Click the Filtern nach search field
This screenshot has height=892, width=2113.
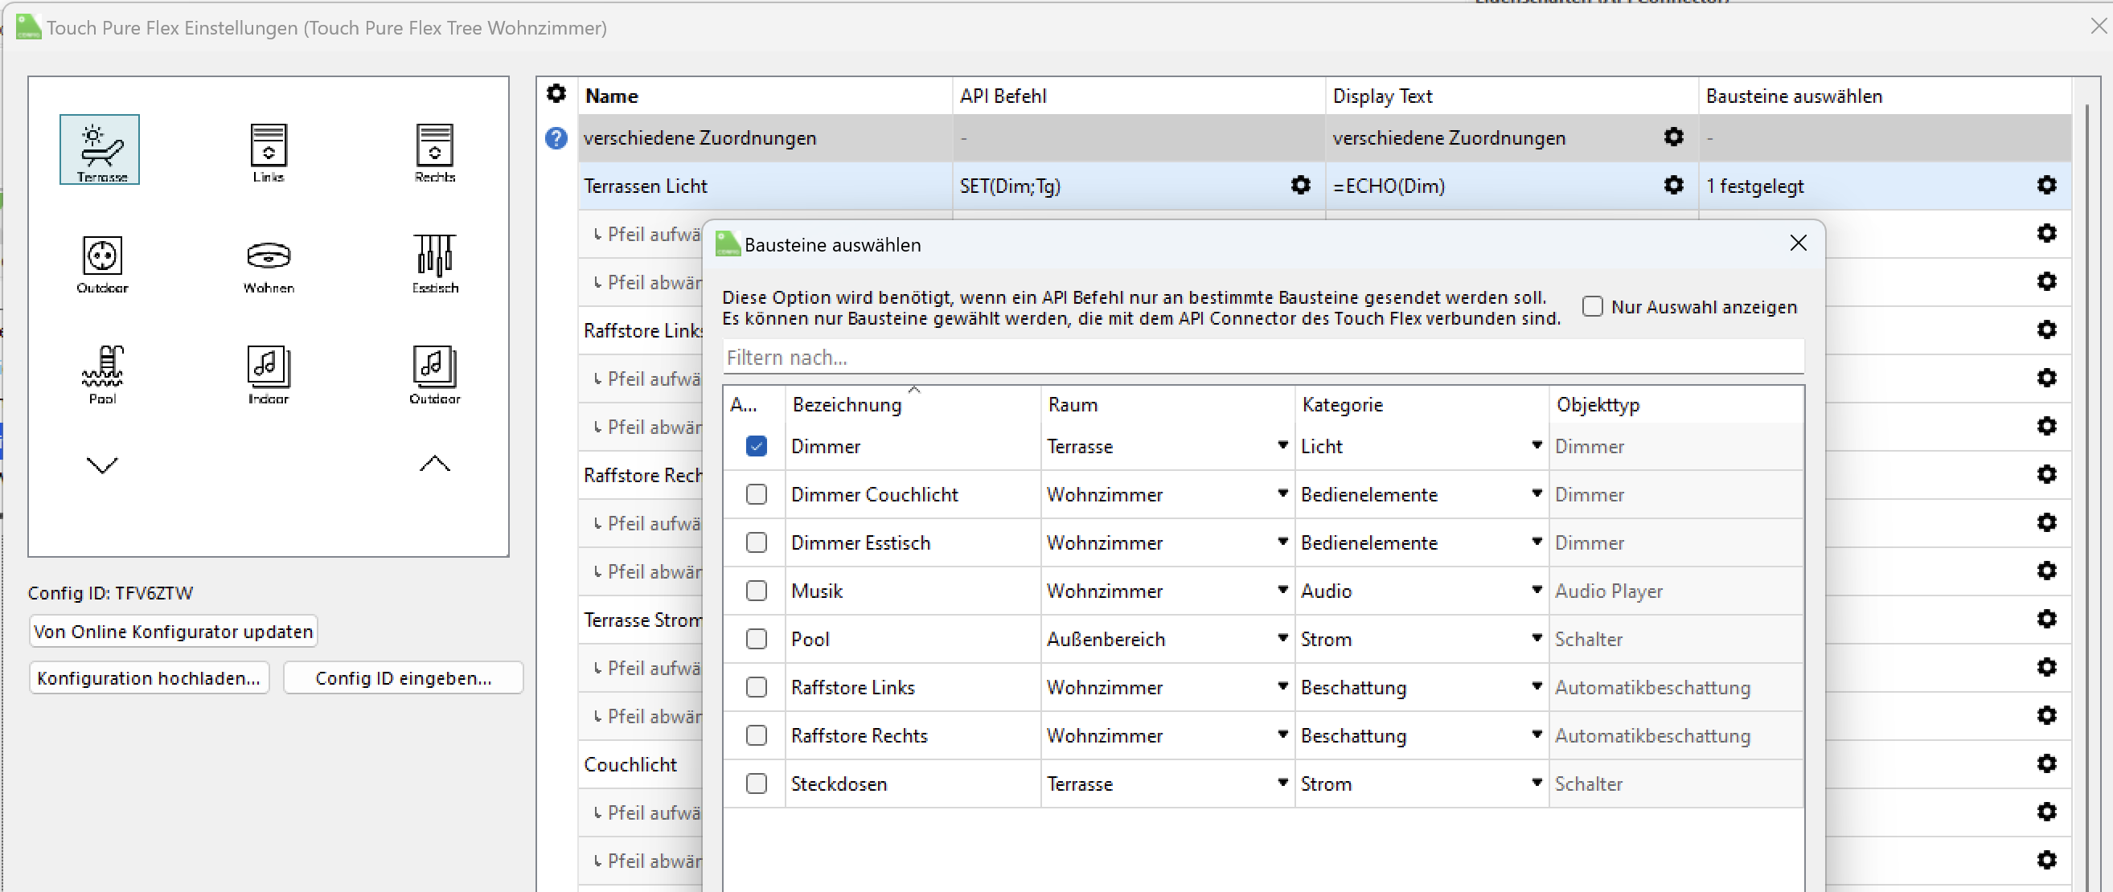(1262, 358)
